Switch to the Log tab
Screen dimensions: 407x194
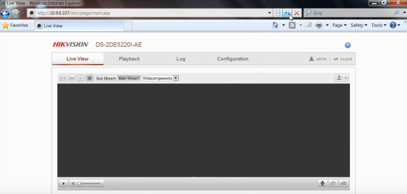point(181,59)
